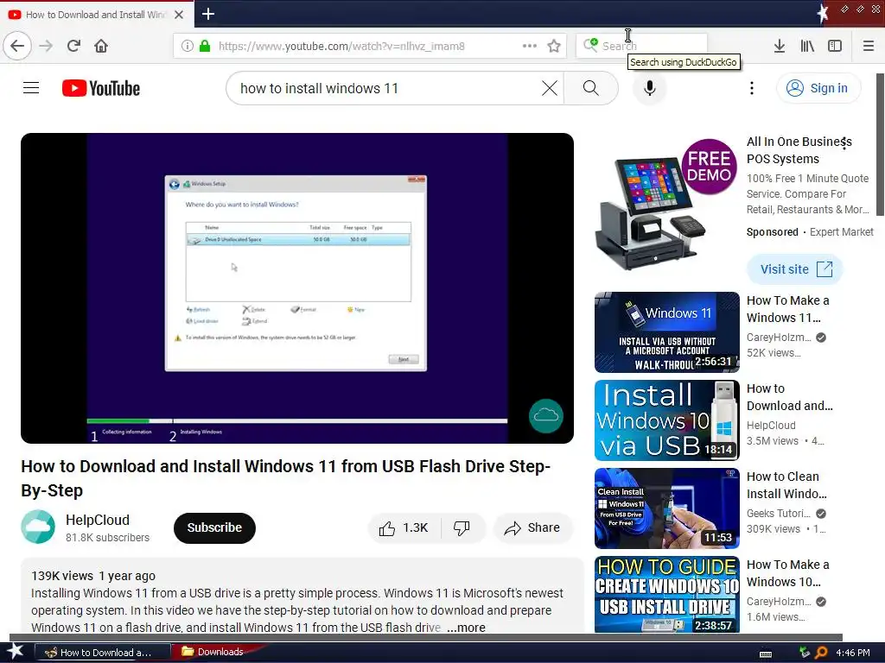Click the HelpCloud cloud watermark in video
885x663 pixels.
(546, 416)
